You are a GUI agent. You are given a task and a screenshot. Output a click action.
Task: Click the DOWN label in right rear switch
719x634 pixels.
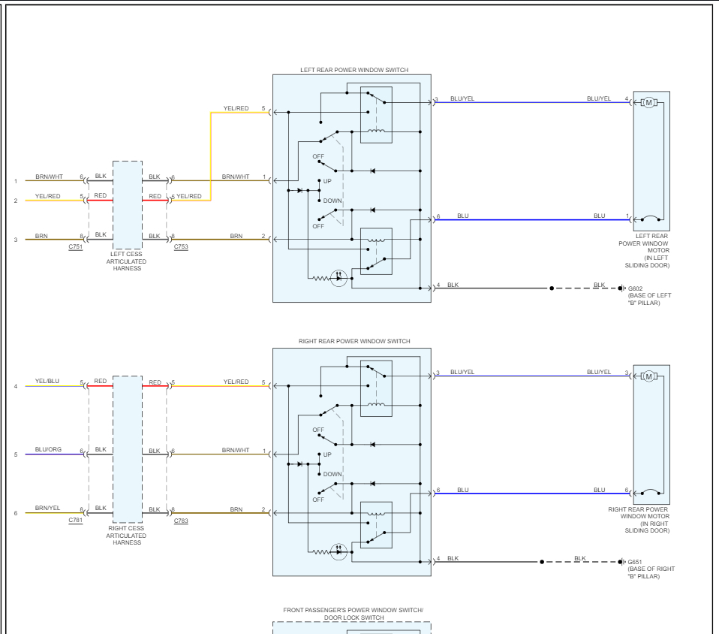click(332, 474)
